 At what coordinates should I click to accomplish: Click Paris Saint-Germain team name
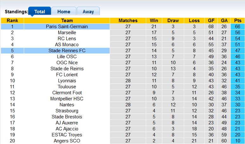click(67, 27)
